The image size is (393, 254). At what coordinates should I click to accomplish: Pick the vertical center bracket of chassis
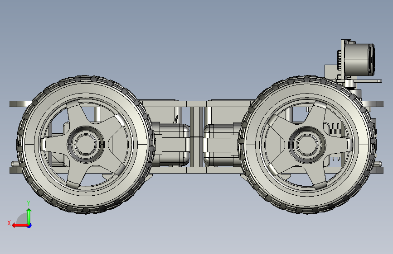click(196, 137)
